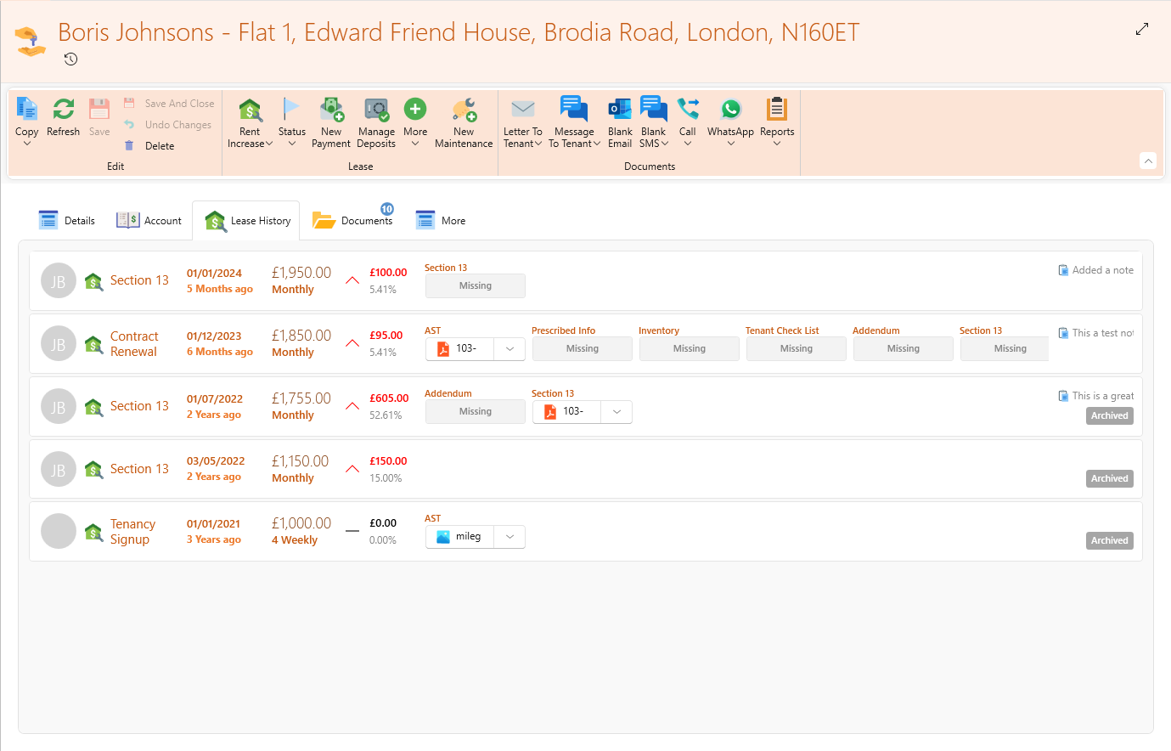Click Missing button under Tenant Check List
Image resolution: width=1171 pixels, height=751 pixels.
coord(797,348)
